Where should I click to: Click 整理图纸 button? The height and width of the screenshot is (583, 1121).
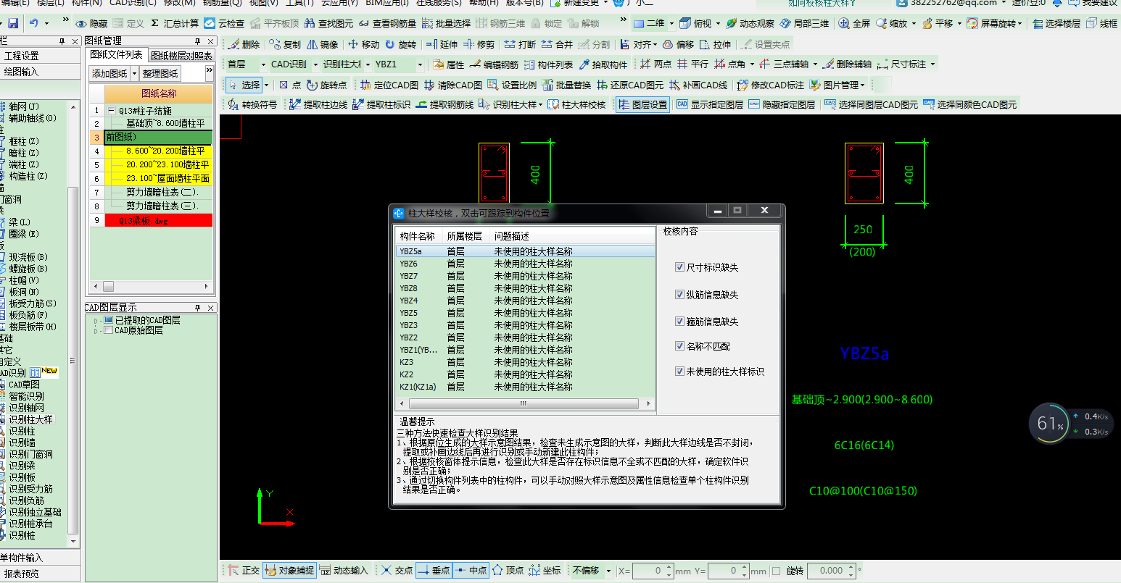(x=160, y=74)
